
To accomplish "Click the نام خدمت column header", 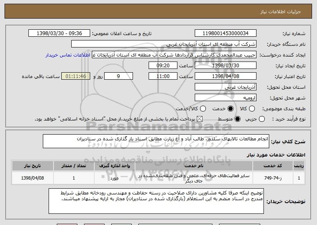I will point(193,166).
